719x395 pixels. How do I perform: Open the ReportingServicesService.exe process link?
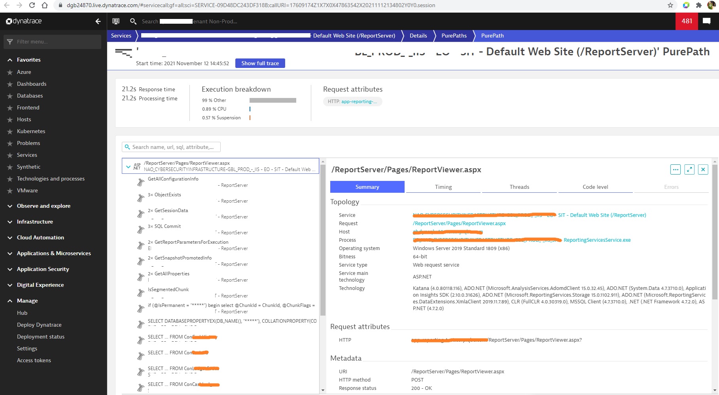(597, 240)
